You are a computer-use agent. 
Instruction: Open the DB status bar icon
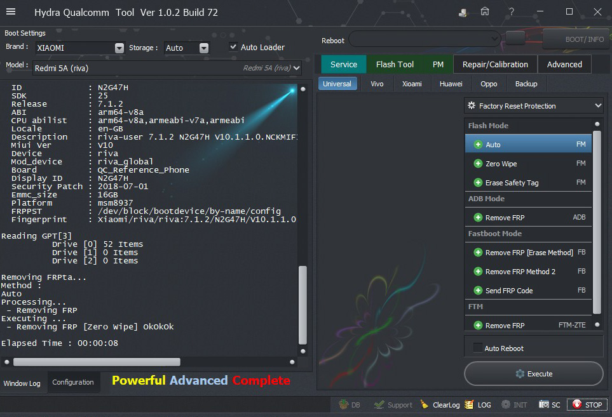coord(344,404)
